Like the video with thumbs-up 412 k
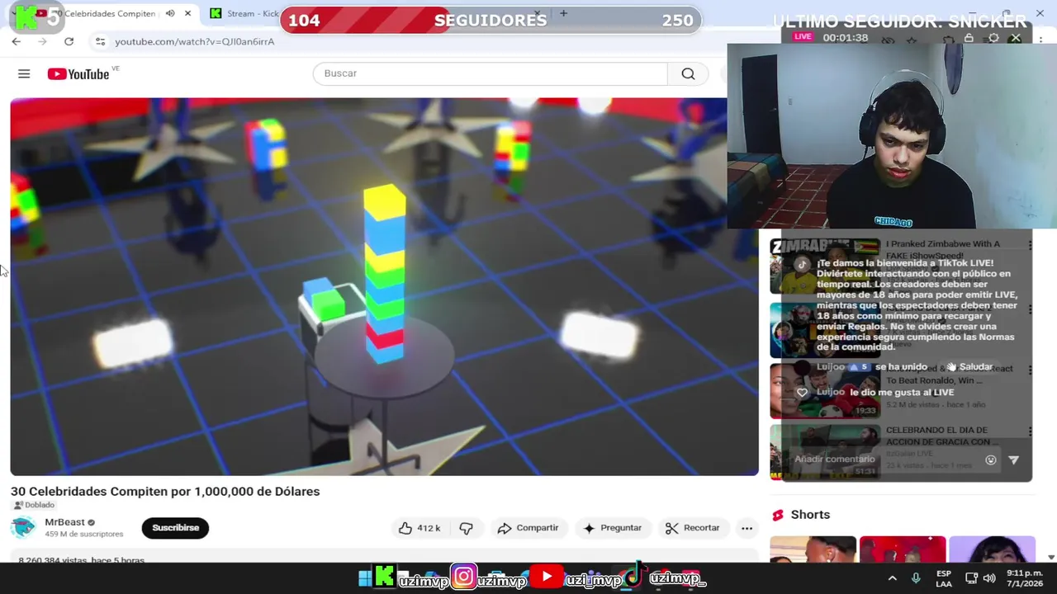 (x=419, y=528)
